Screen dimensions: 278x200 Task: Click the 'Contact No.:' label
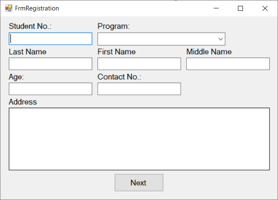(119, 77)
